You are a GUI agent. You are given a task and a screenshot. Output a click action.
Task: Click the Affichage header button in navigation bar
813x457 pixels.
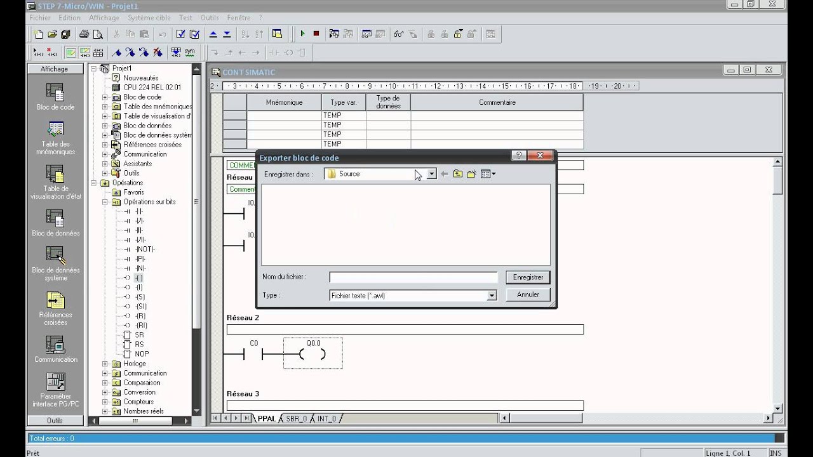point(55,69)
